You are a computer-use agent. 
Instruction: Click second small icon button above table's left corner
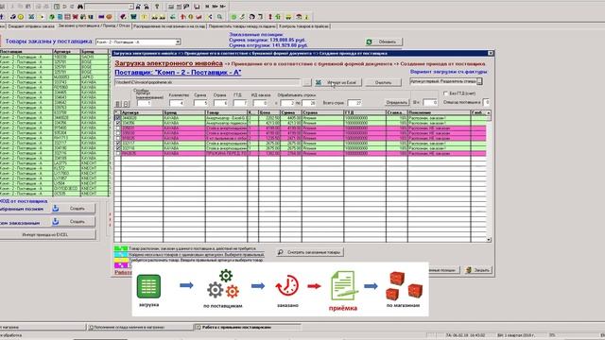126,104
